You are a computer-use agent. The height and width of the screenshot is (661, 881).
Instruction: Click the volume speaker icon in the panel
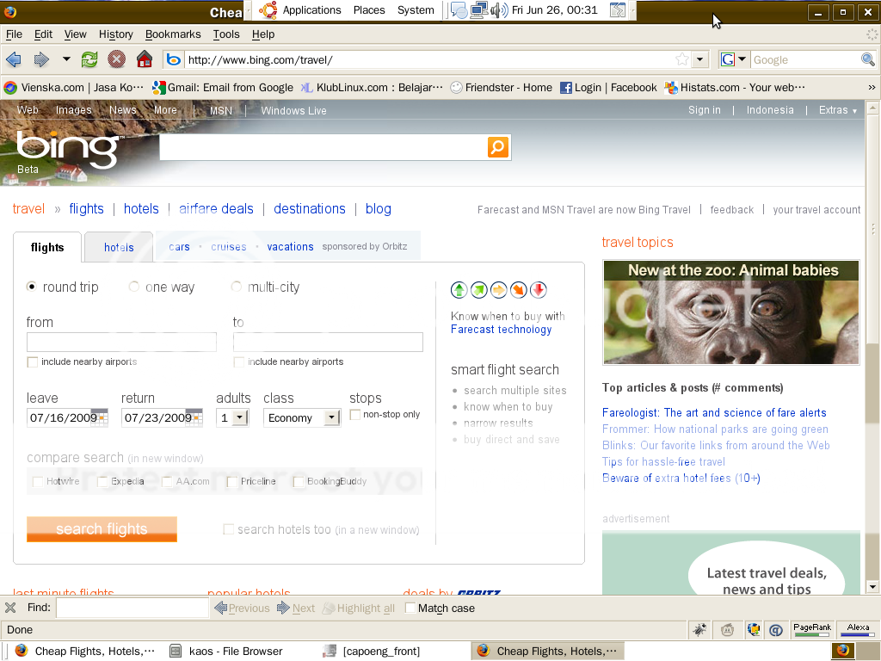(499, 10)
